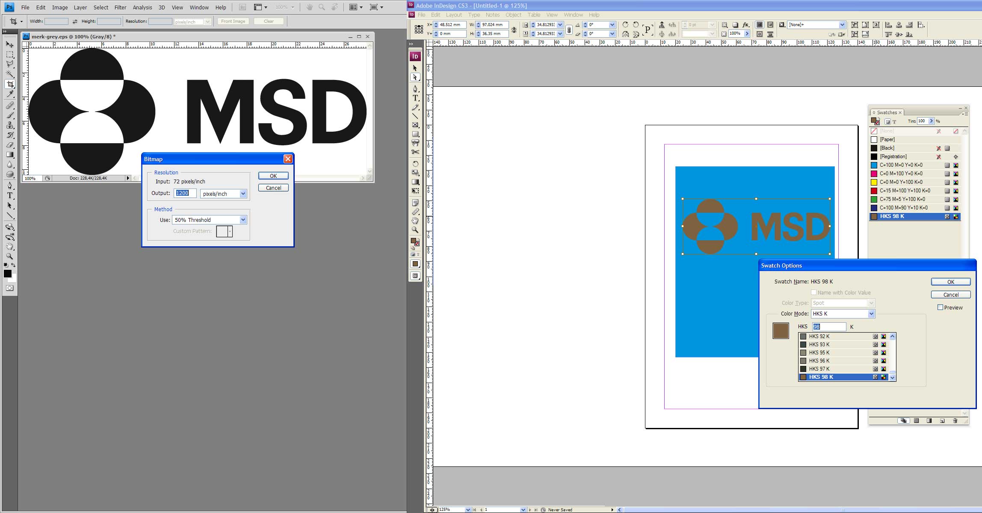The image size is (982, 513).
Task: Select the Zoom tool in Photoshop toolbox
Action: [9, 256]
